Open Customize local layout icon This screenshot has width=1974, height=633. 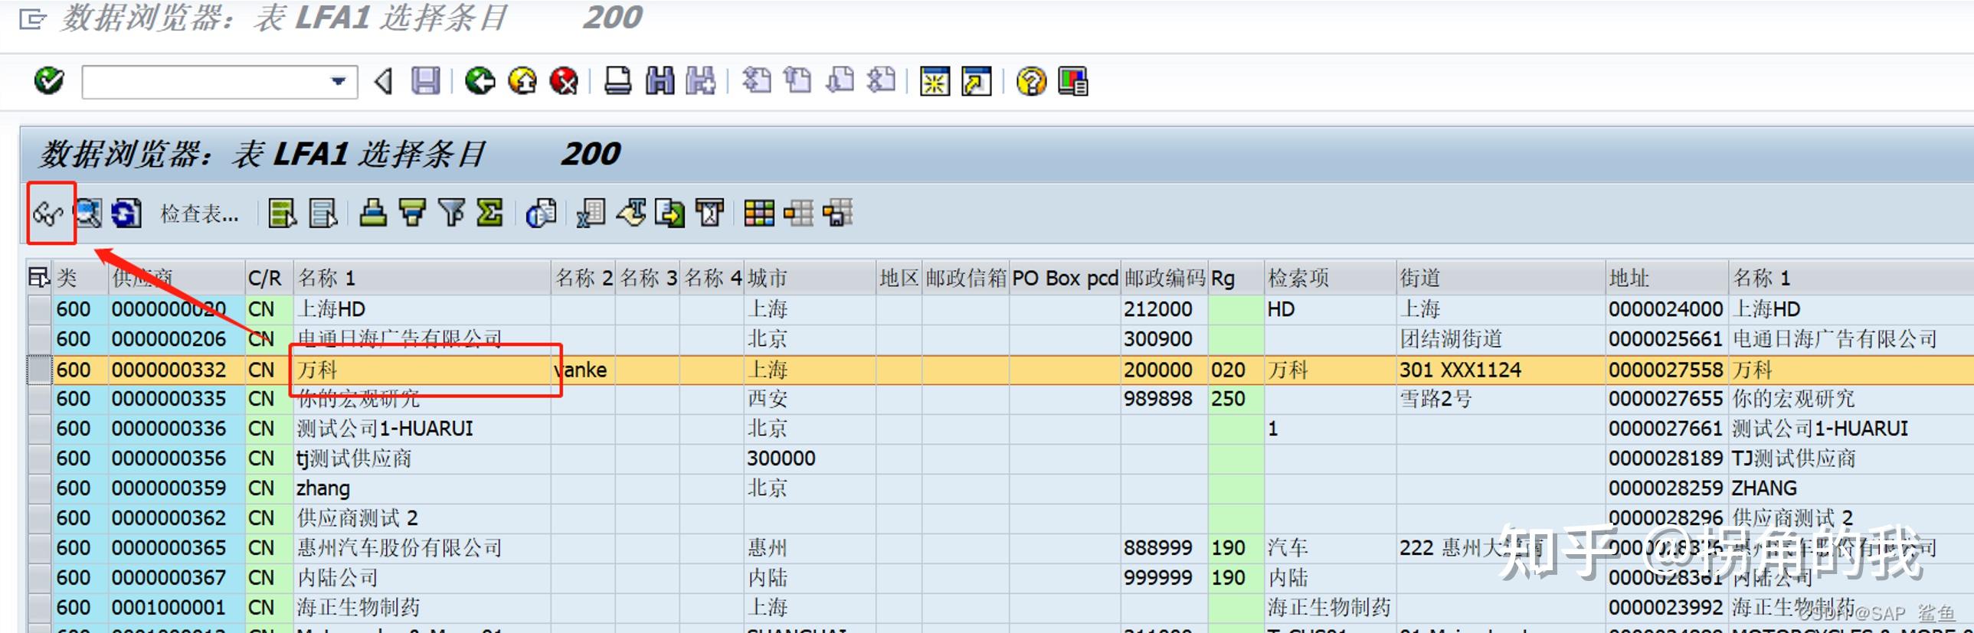coord(1073,81)
